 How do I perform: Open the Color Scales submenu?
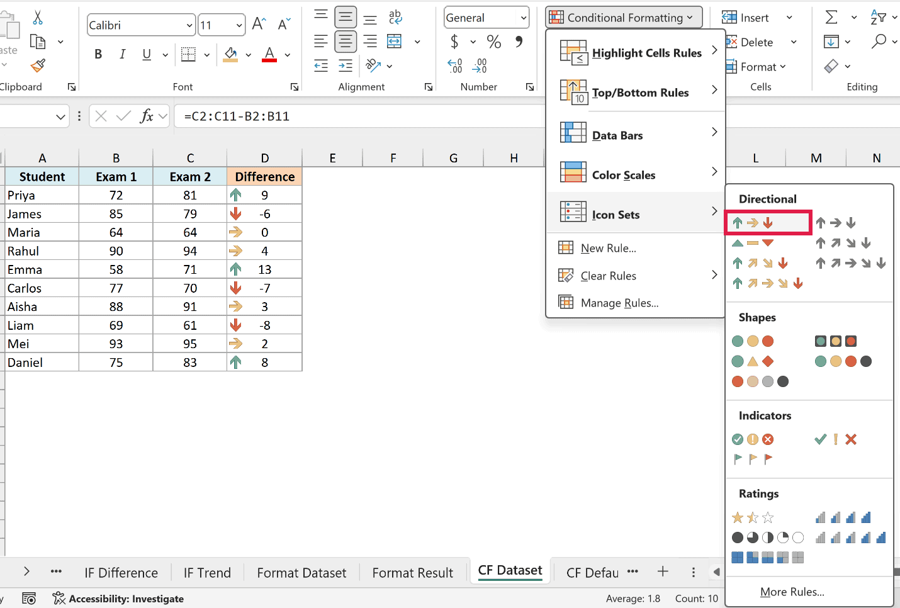(x=636, y=175)
